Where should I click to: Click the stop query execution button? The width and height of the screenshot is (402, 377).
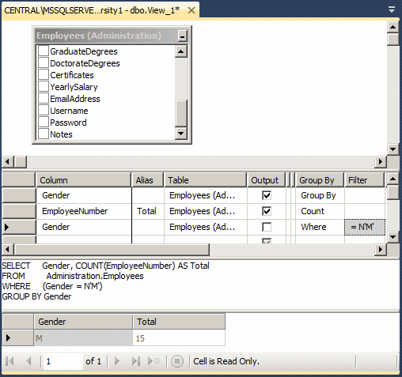pos(177,361)
